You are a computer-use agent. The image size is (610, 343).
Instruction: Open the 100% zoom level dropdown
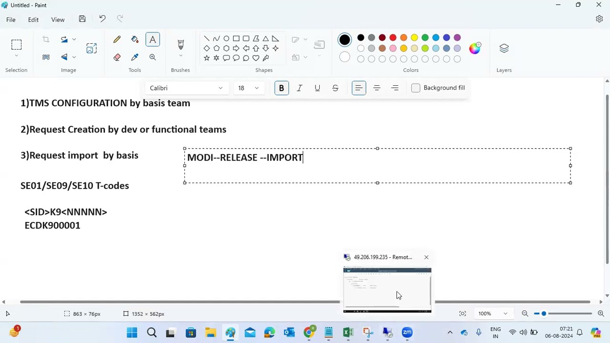click(493, 313)
